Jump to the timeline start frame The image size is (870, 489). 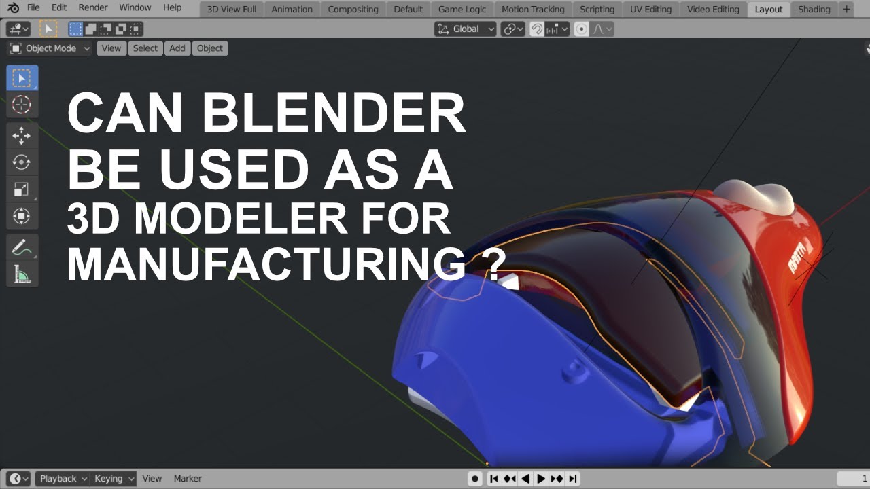494,479
